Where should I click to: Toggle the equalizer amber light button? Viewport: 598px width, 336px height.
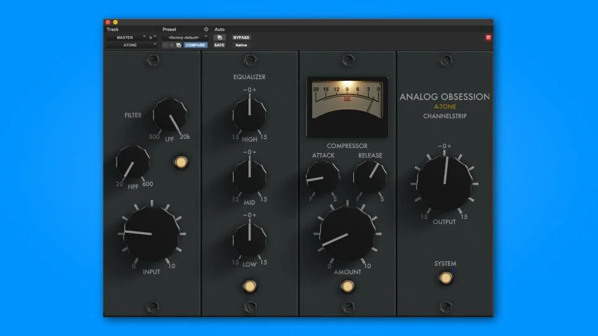tap(250, 286)
